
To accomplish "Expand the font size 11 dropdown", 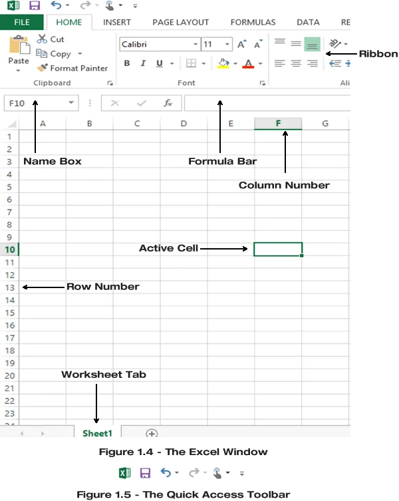I will point(227,45).
